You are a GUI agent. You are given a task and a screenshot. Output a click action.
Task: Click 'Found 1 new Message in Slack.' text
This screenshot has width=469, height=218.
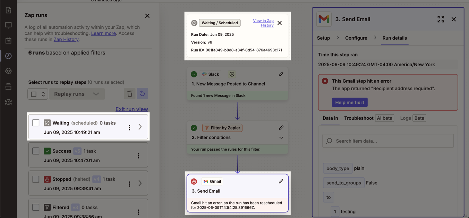(x=219, y=95)
